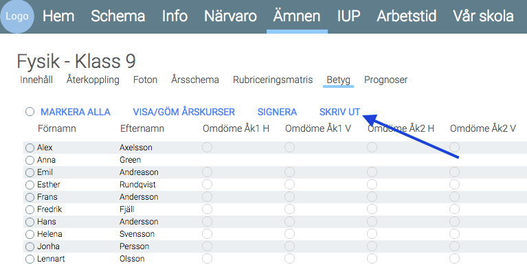Click the VISA/GÖM ÅRSKURSER link
The image size is (527, 265).
184,112
